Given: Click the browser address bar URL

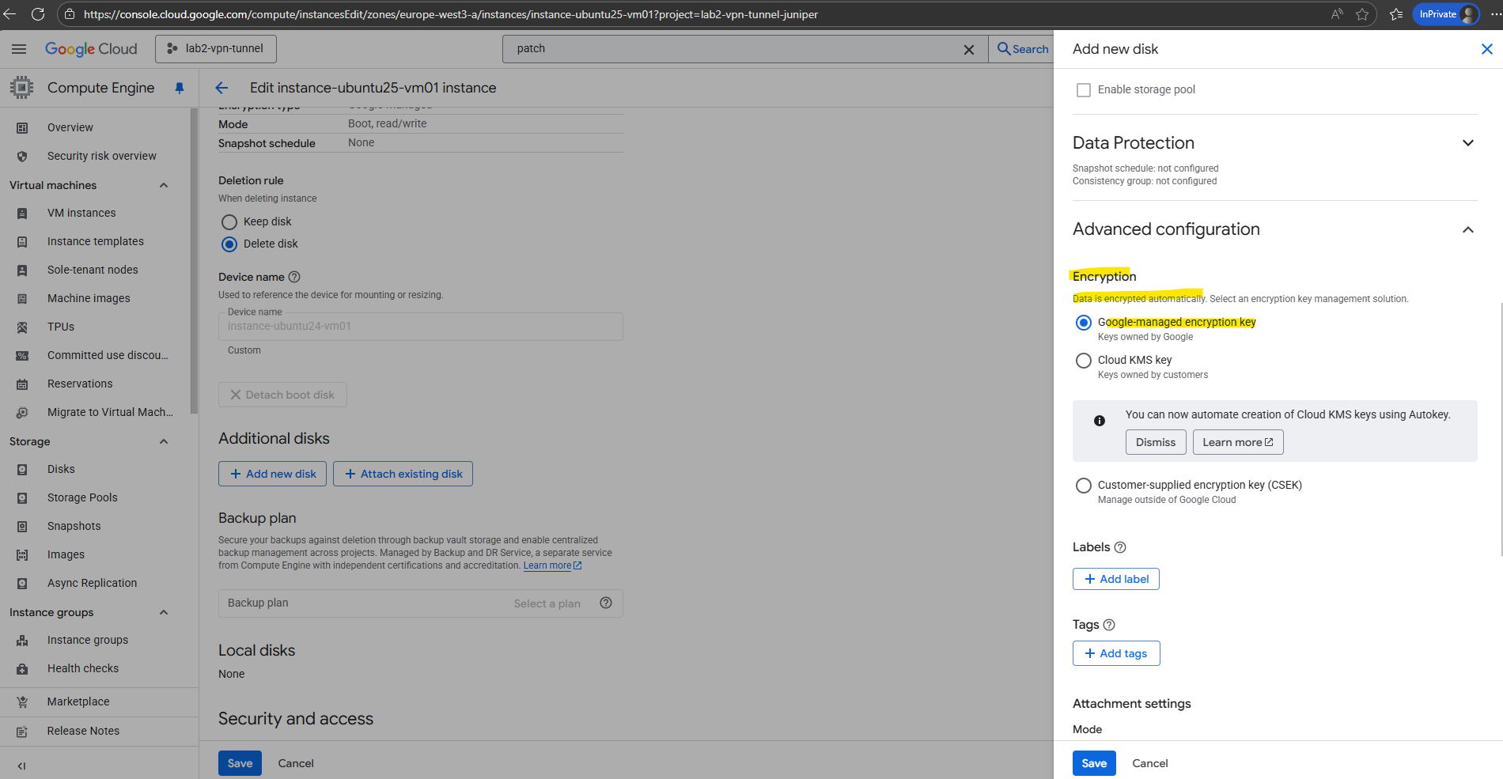Looking at the screenshot, I should (x=451, y=14).
